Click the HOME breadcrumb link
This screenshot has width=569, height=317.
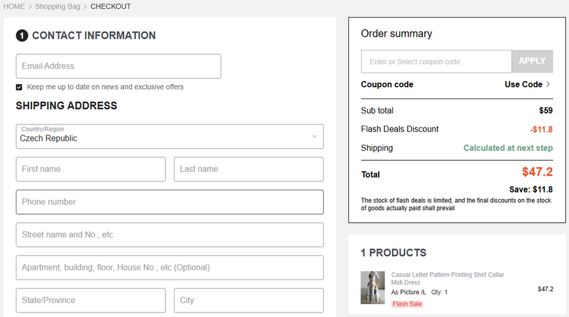[14, 6]
